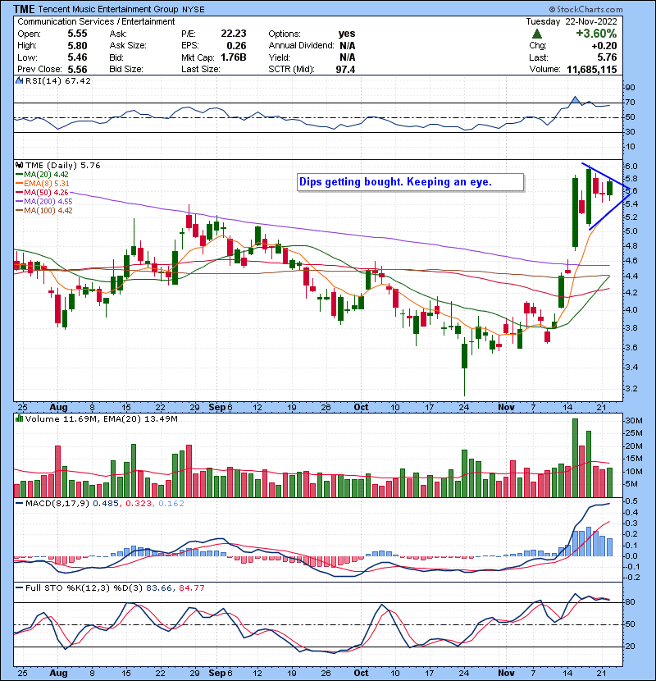The width and height of the screenshot is (656, 681).
Task: Click the Volume value 11,685,115
Action: [x=592, y=70]
